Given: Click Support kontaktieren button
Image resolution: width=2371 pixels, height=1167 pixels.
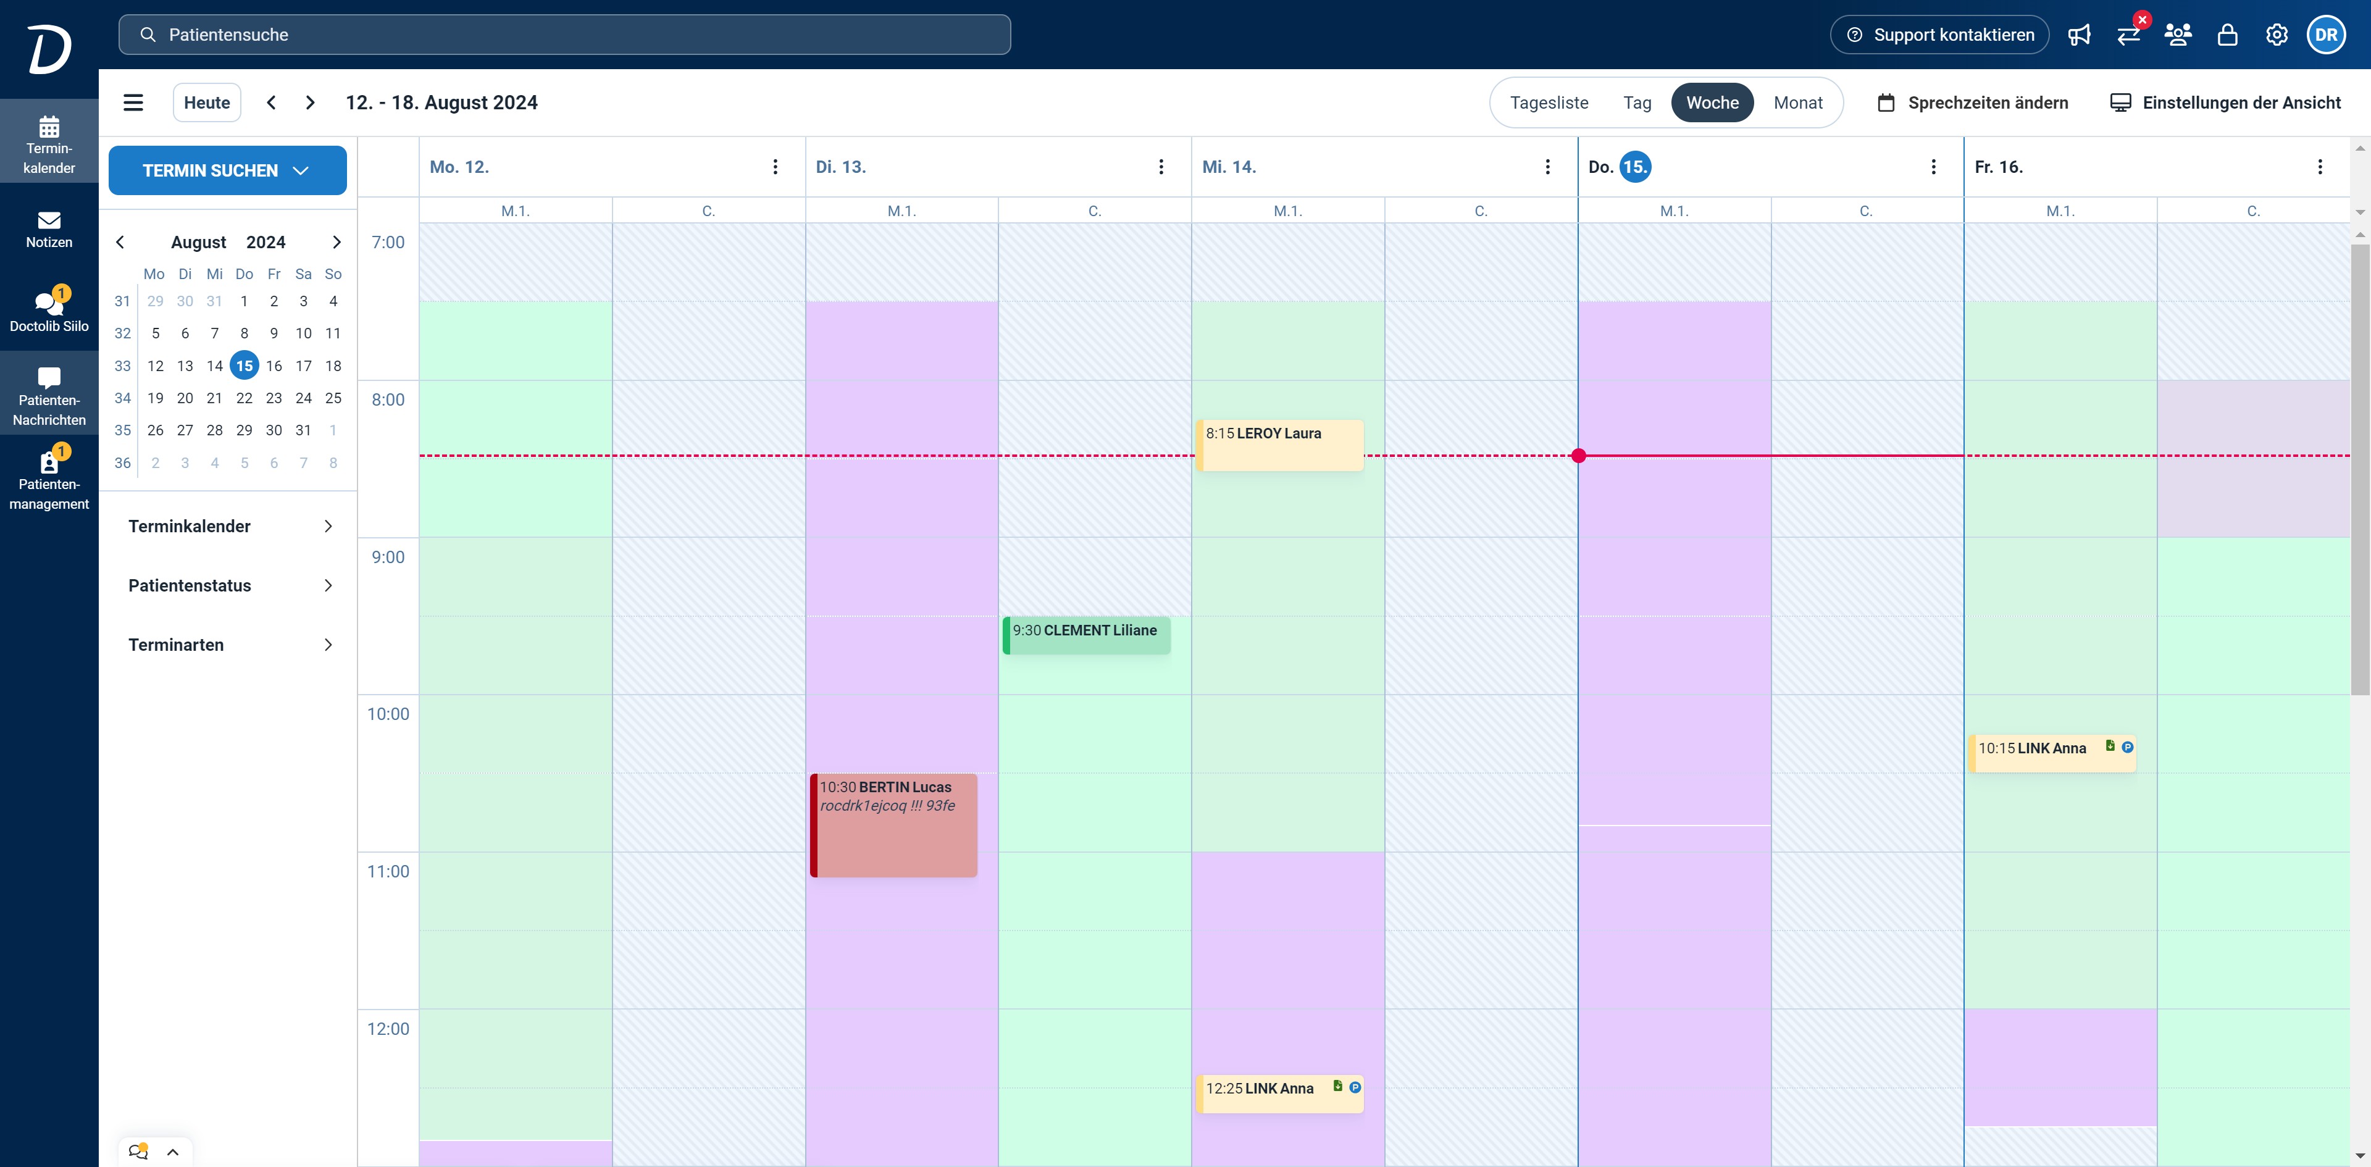Looking at the screenshot, I should (1939, 35).
